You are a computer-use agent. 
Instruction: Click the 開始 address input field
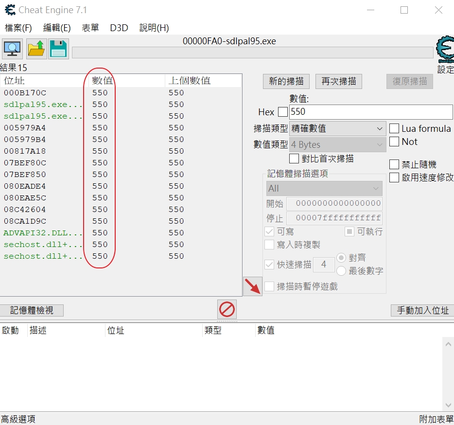pos(334,203)
